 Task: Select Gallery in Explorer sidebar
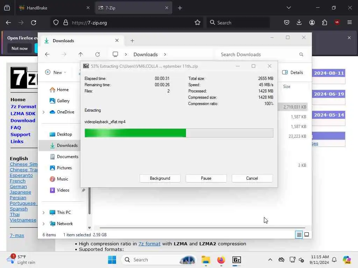(x=59, y=101)
